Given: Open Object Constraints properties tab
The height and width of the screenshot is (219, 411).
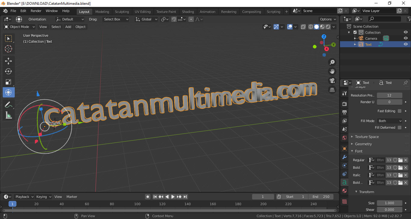Looking at the screenshot, I should tap(345, 174).
